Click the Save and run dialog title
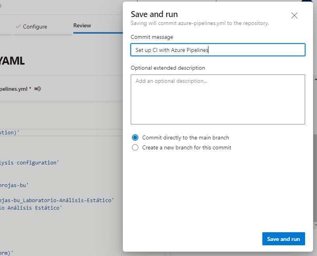This screenshot has height=256, width=317. click(154, 15)
